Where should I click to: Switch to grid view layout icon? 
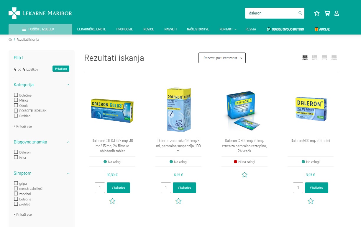point(305,58)
